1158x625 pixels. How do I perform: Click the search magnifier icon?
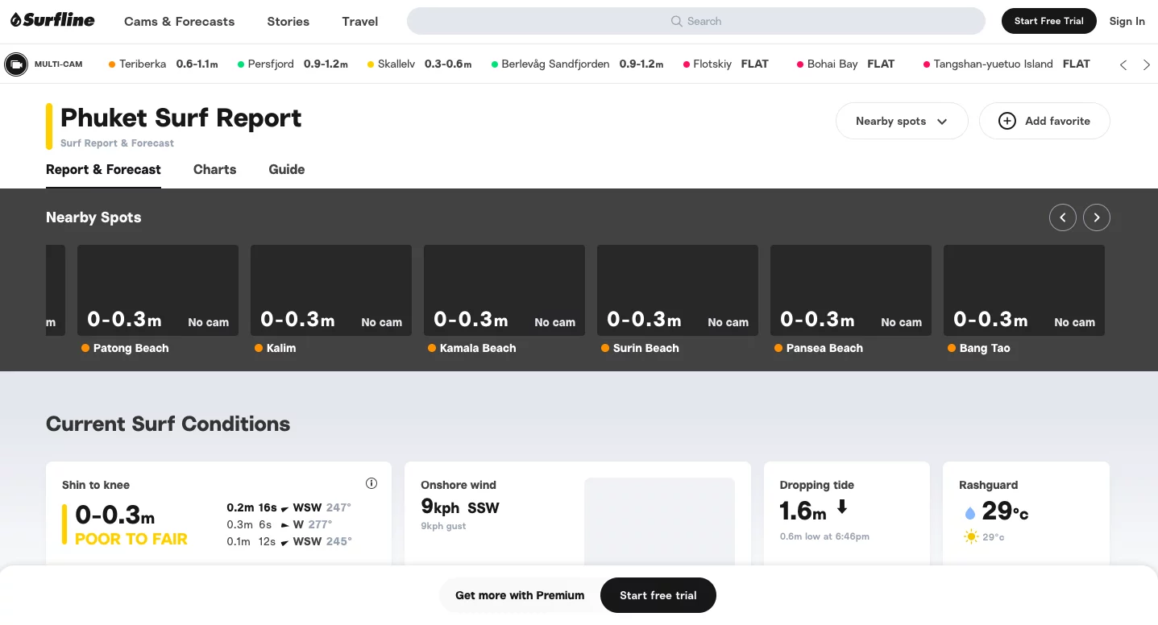[677, 21]
